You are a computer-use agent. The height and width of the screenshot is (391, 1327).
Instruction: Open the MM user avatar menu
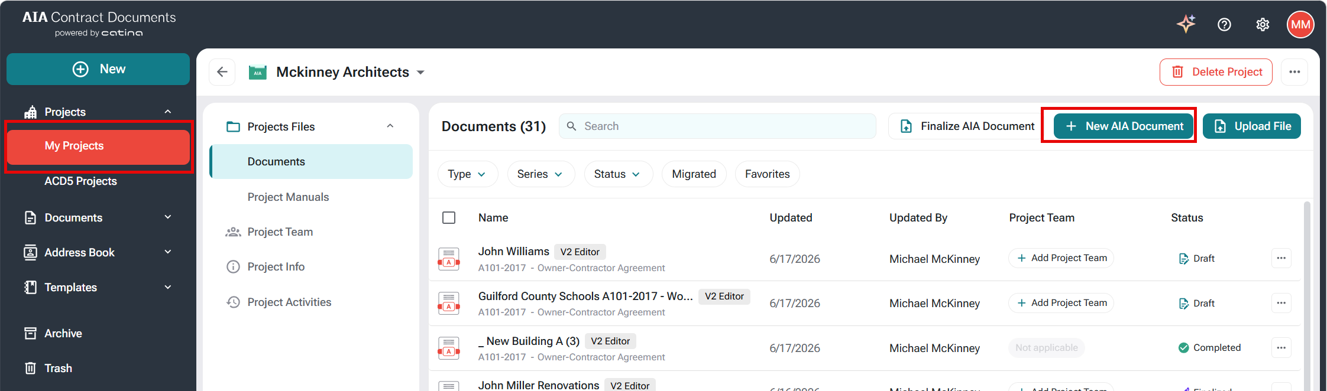(x=1300, y=24)
